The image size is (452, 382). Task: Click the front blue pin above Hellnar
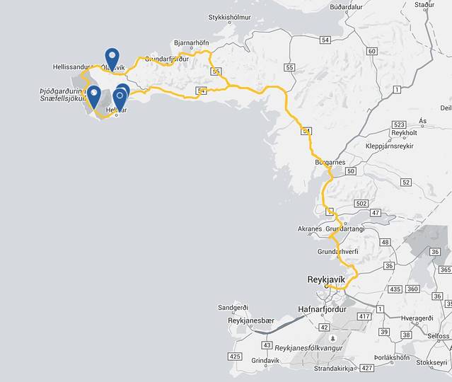pyautogui.click(x=120, y=98)
